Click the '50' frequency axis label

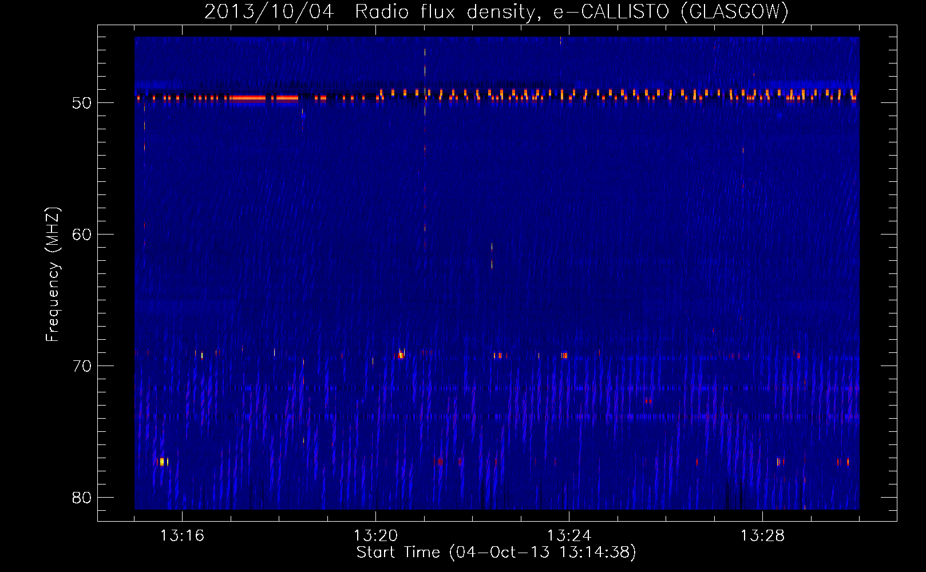82,104
